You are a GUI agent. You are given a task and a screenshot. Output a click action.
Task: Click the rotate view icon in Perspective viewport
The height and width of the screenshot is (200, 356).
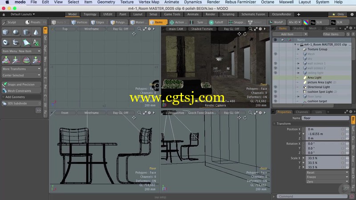(245, 118)
